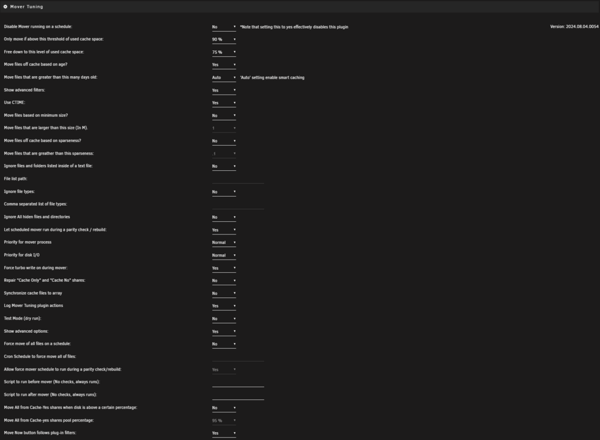Click label 'Synchronize cache files to array'

pyautogui.click(x=33, y=293)
